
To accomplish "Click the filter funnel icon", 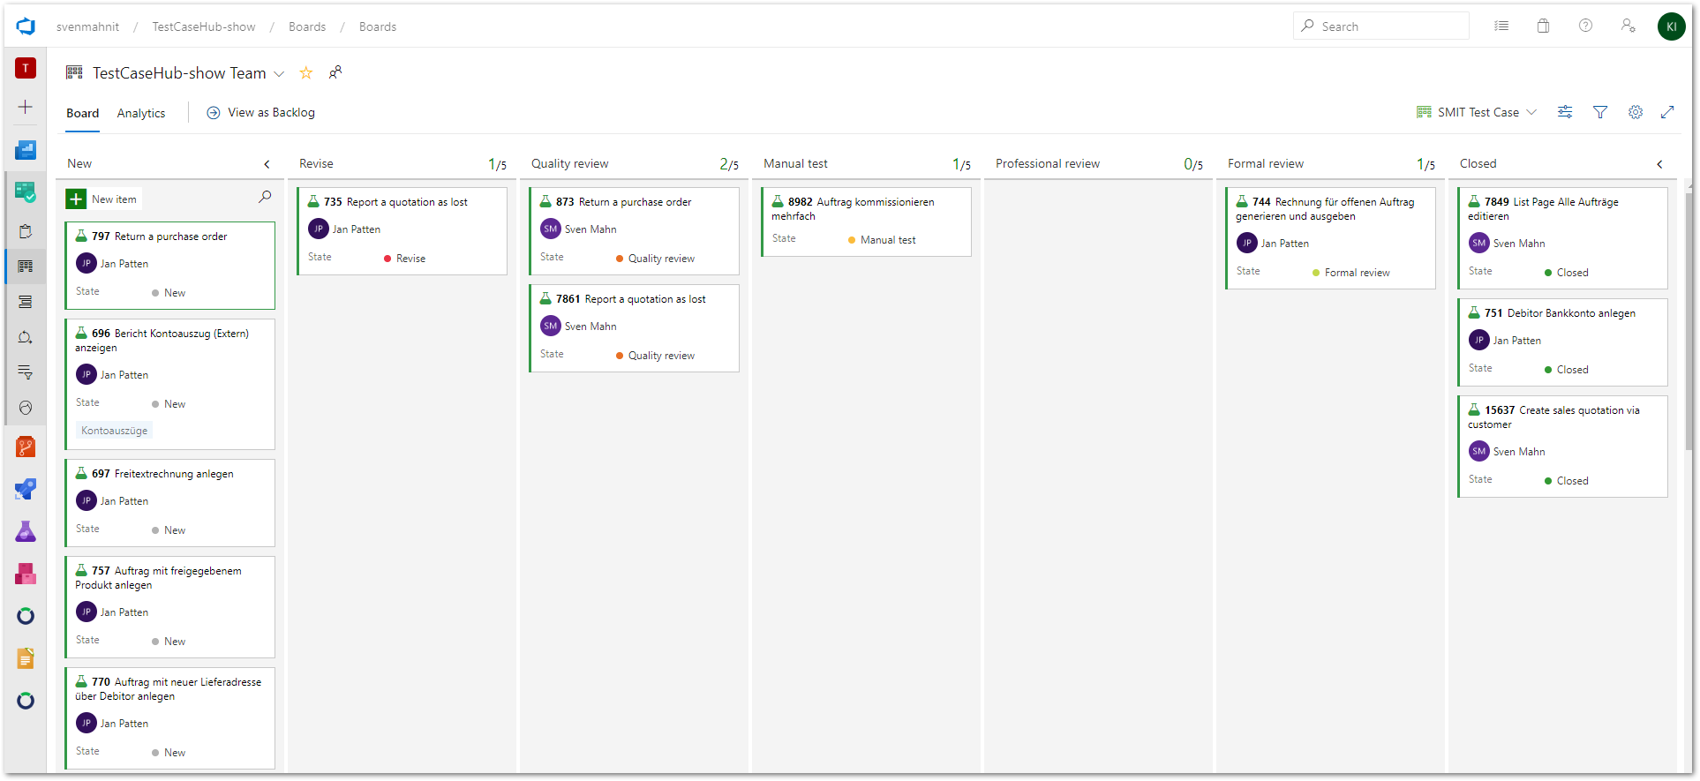I will pos(1599,112).
